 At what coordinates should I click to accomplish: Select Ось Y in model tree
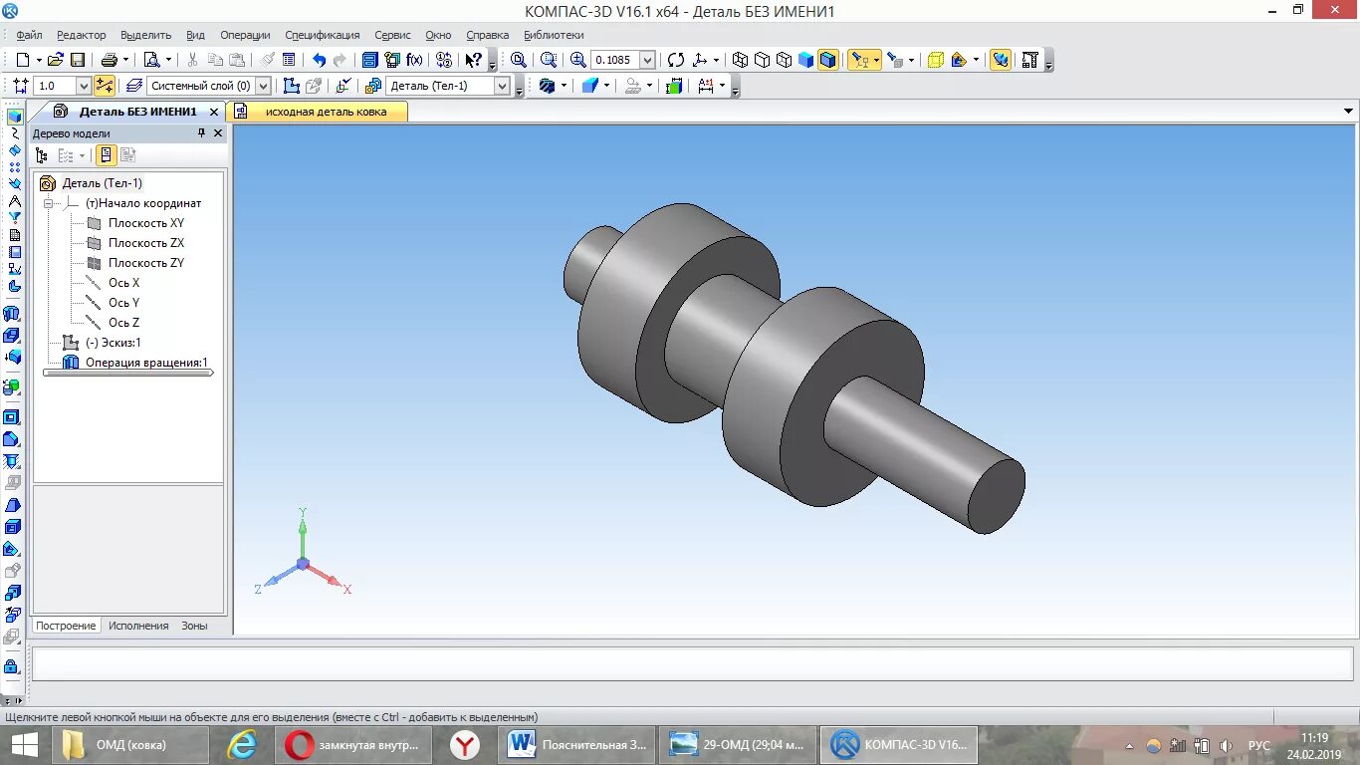coord(123,303)
